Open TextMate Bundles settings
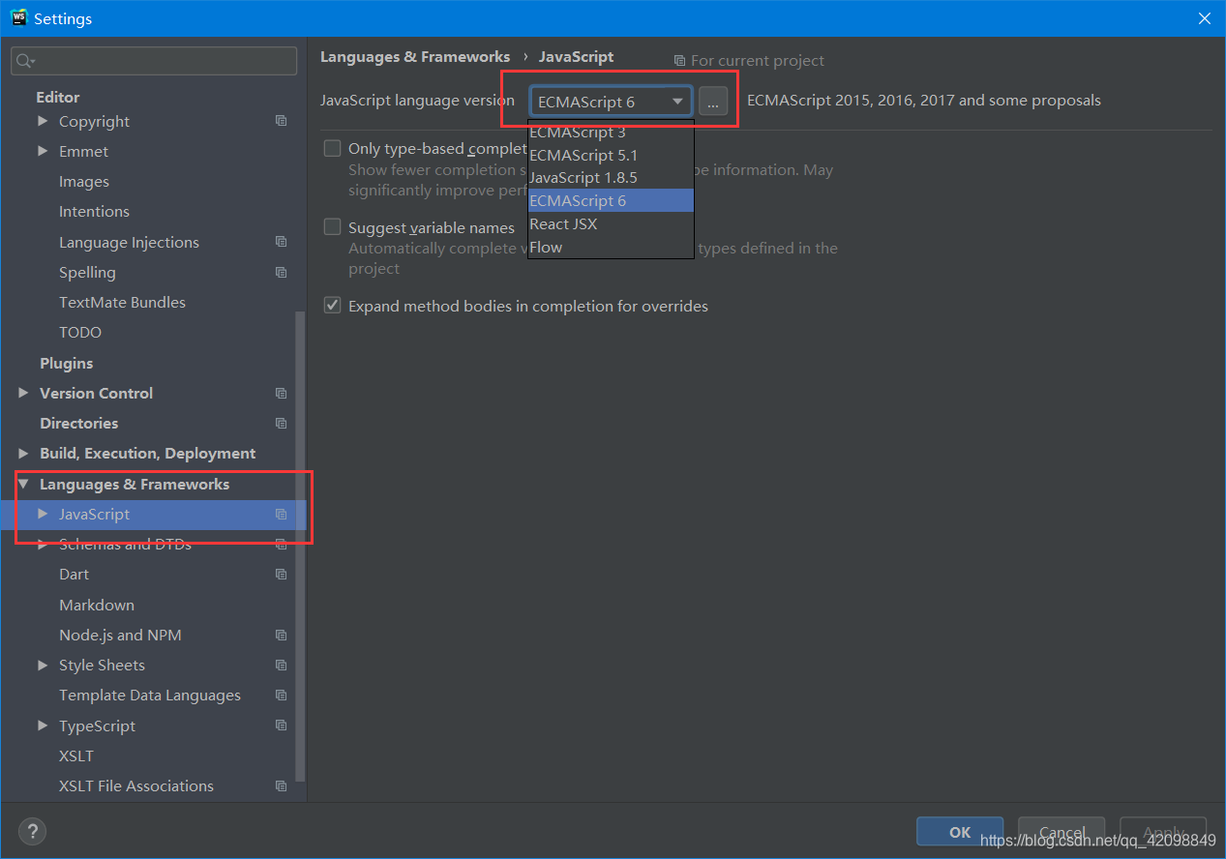Viewport: 1226px width, 859px height. [122, 302]
